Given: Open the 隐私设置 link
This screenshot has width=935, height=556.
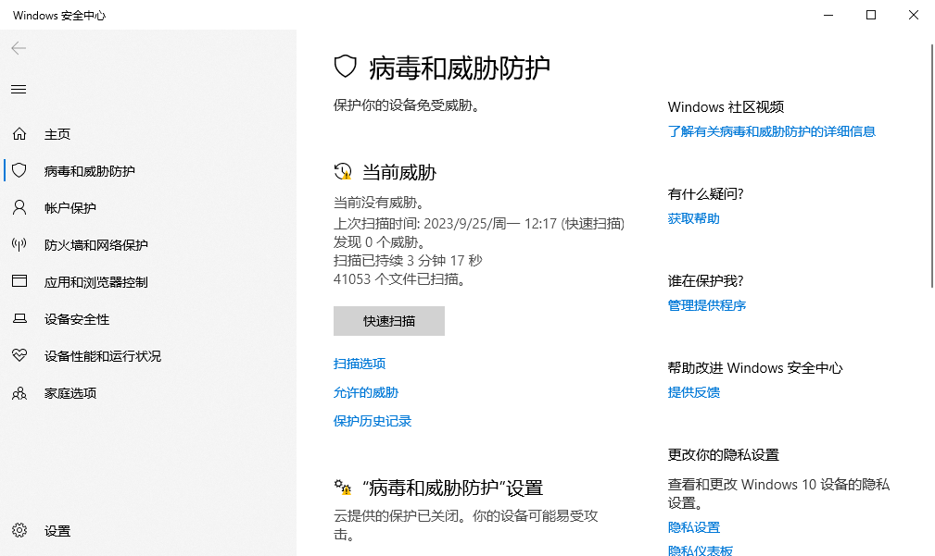Looking at the screenshot, I should pyautogui.click(x=693, y=527).
